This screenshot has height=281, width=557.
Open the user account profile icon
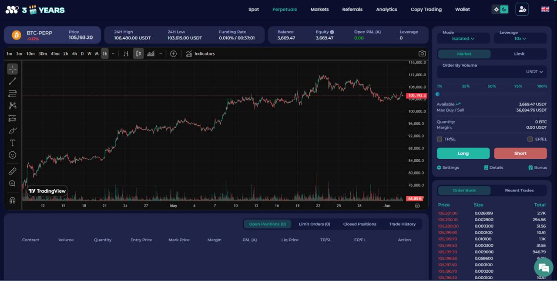coord(522,10)
